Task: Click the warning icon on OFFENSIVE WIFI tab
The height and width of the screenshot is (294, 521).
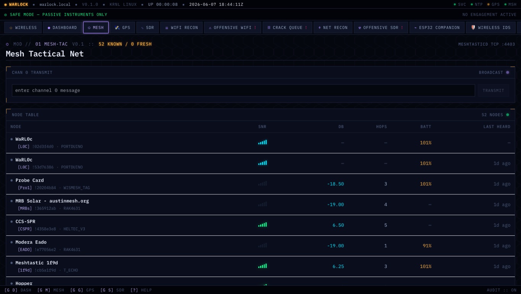Action: [x=210, y=28]
